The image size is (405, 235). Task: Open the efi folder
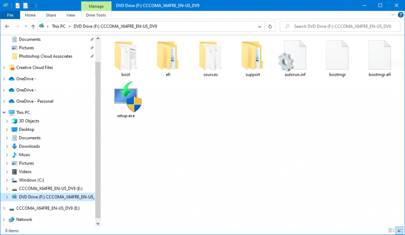pos(168,59)
